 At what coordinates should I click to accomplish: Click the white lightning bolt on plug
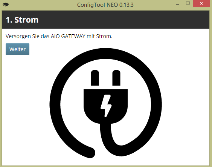(106, 106)
